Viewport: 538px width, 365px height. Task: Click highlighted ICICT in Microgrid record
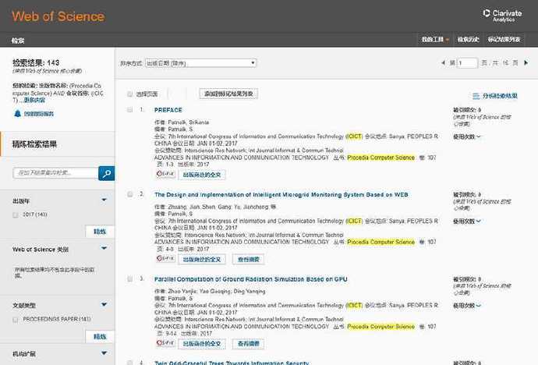[x=354, y=221]
